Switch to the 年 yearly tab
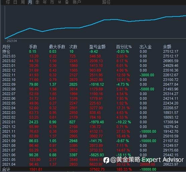 [x=45, y=2]
